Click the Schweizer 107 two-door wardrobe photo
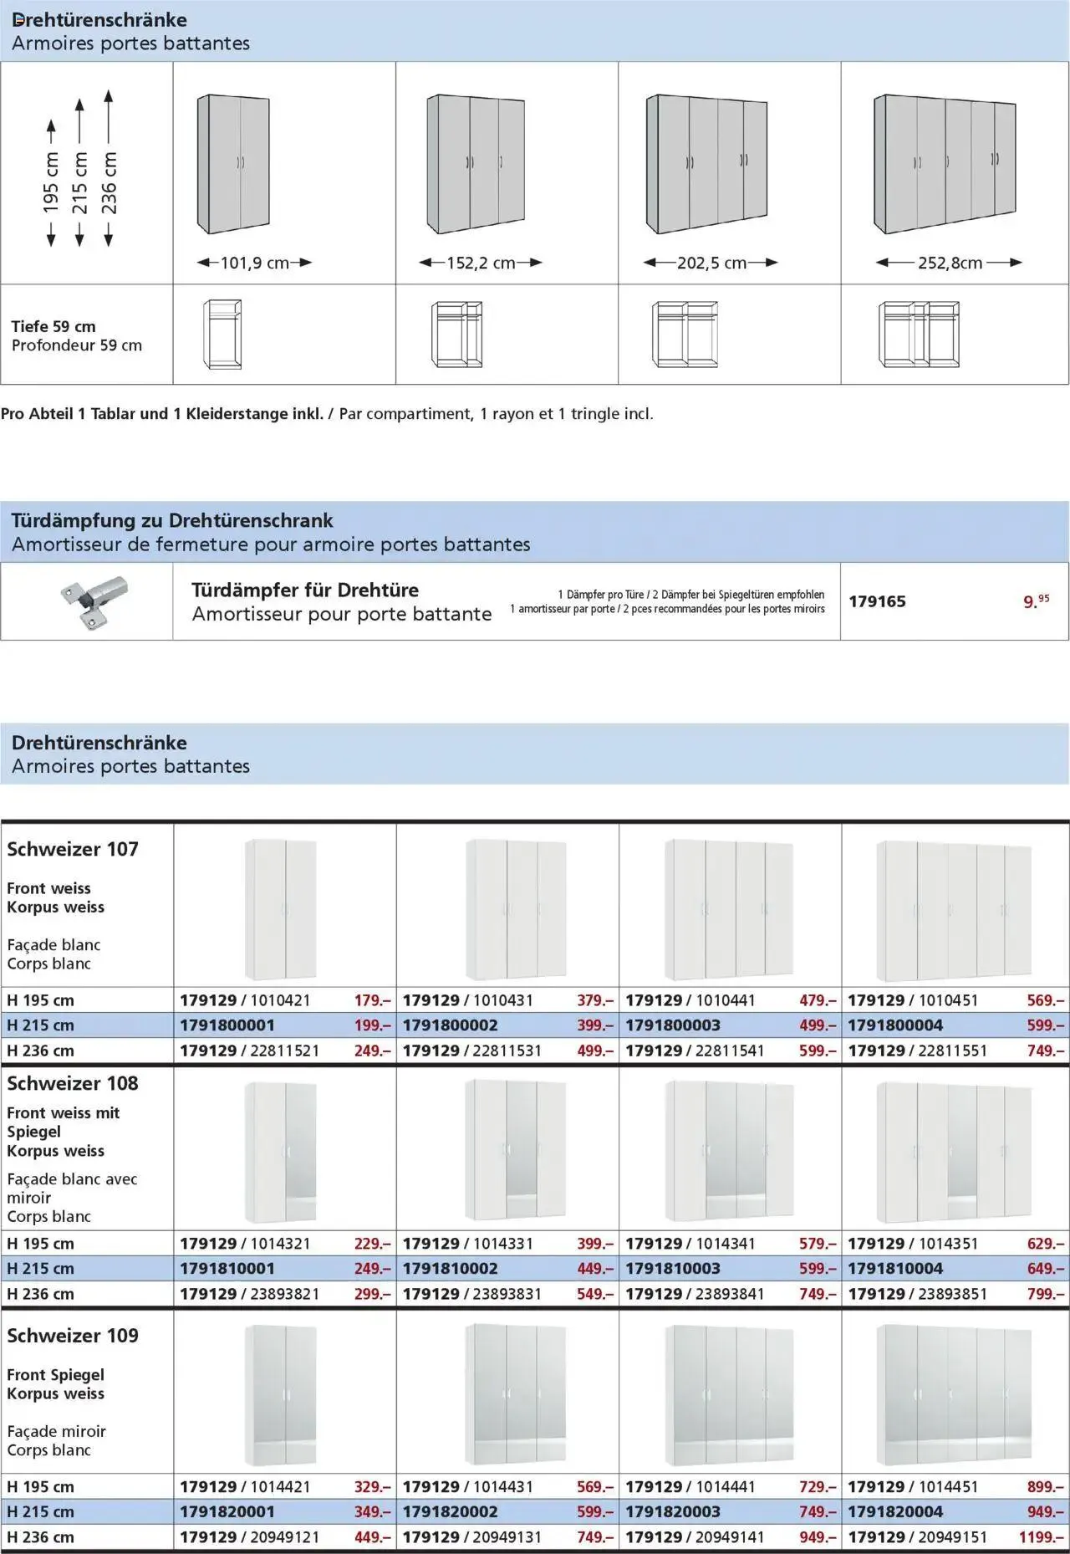The image size is (1070, 1554). point(281,909)
